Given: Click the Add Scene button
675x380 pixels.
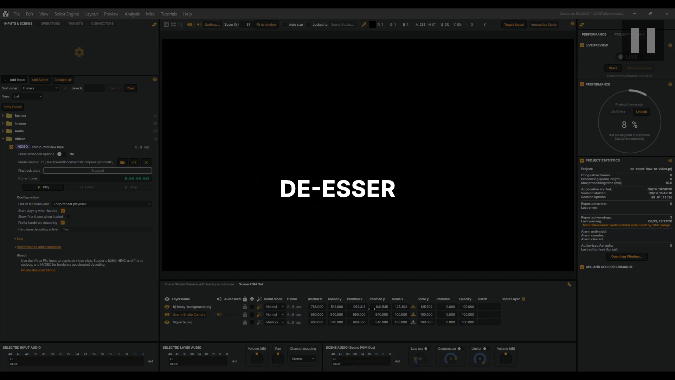Looking at the screenshot, I should tap(40, 80).
